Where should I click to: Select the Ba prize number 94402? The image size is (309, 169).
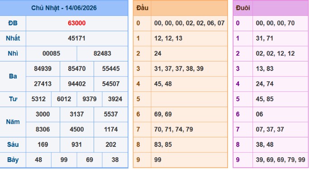(76, 84)
